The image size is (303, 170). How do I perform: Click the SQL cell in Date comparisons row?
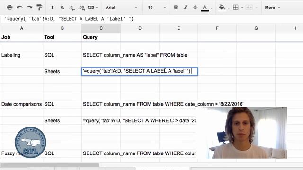point(62,104)
